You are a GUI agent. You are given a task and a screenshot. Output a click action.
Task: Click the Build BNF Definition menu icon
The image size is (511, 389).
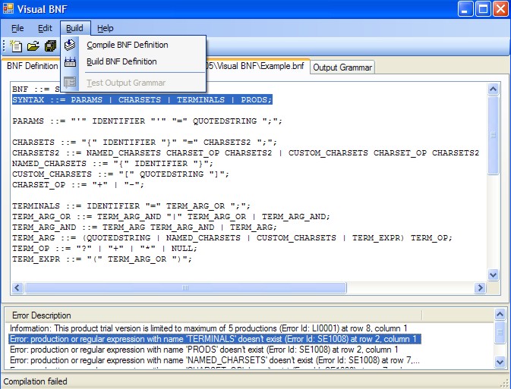coord(71,61)
